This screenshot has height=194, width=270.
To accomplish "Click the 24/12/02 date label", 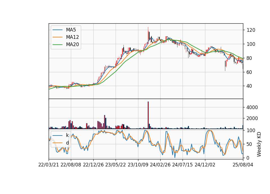I will [x=205, y=165].
